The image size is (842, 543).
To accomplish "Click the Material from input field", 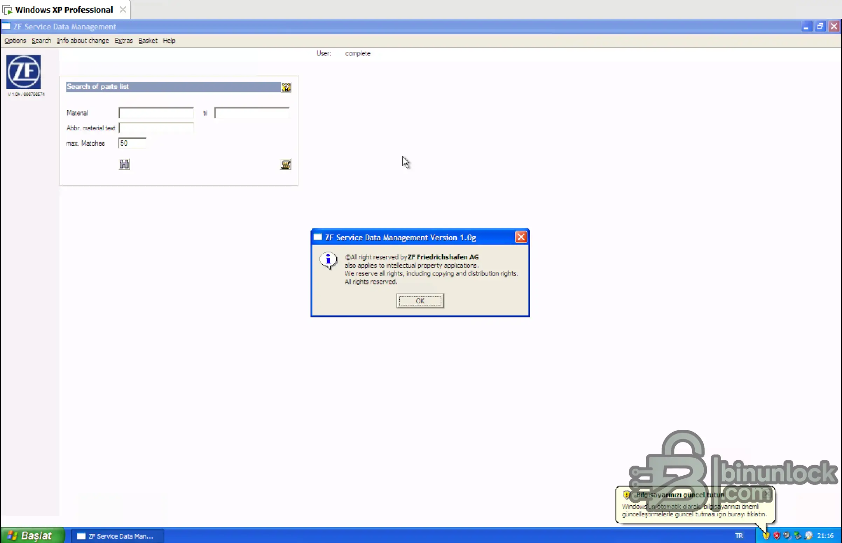I will tap(156, 113).
